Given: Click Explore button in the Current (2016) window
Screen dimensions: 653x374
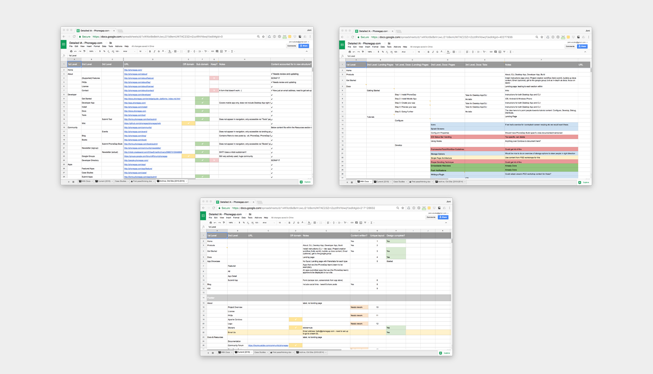Looking at the screenshot, I should 445,353.
